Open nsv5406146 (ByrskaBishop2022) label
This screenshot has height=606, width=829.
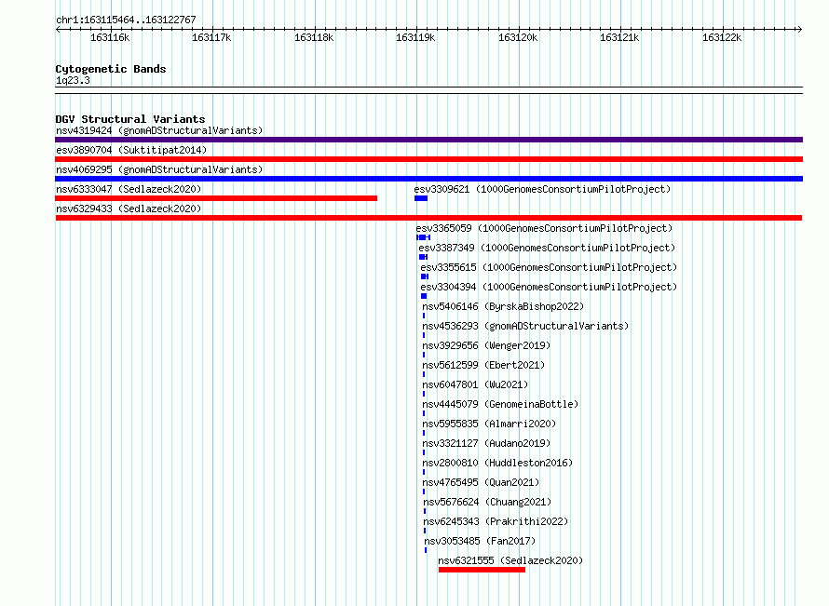(503, 306)
